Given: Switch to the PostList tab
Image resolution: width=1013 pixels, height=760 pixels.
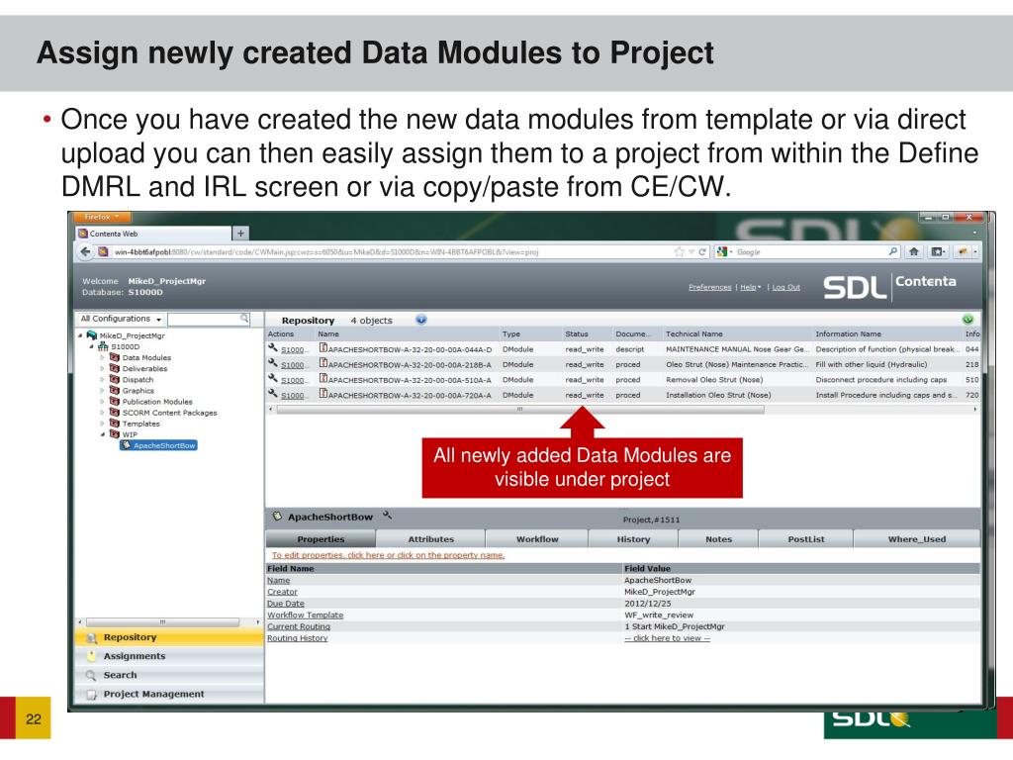Looking at the screenshot, I should (805, 539).
